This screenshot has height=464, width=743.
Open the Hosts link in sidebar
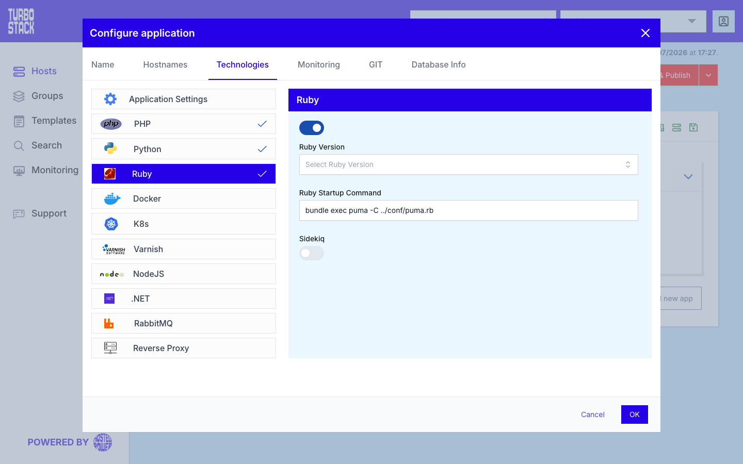click(x=44, y=71)
